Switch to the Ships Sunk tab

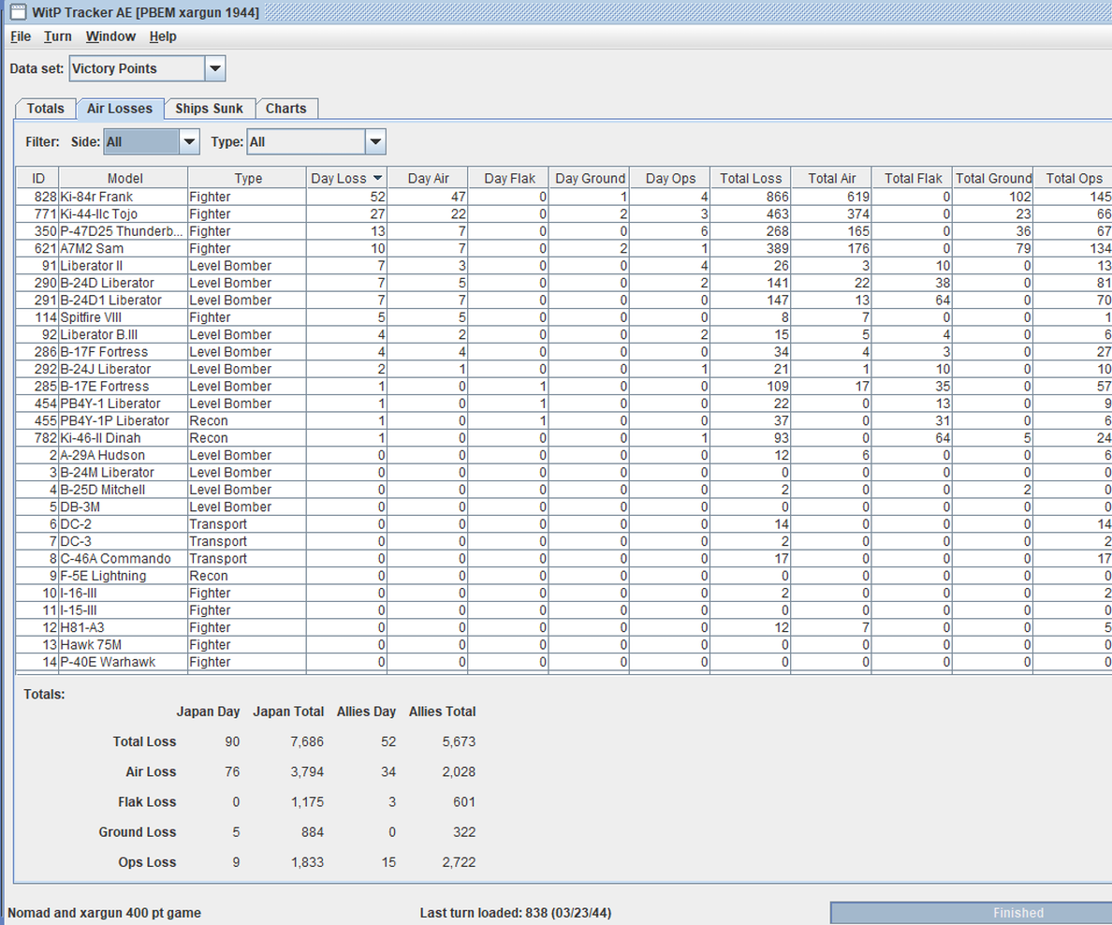209,109
